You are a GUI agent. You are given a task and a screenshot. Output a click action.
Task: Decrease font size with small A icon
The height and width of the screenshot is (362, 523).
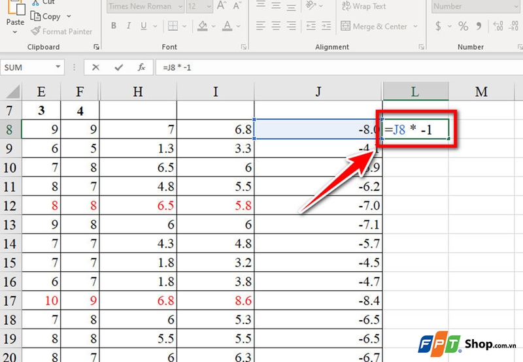coord(237,6)
